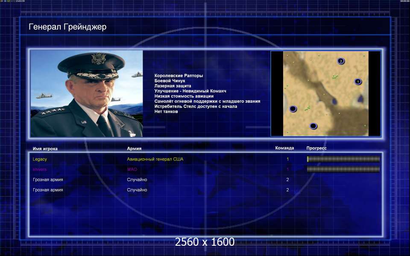Viewport: 410px width, 256px height.
Task: Click General Granger's portrait image
Action: point(87,93)
